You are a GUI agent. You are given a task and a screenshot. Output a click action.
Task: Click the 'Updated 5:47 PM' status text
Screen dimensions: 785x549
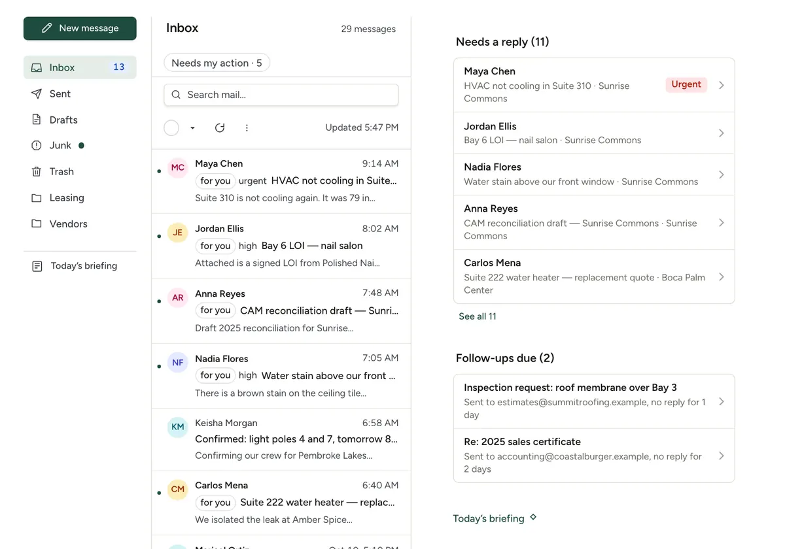pyautogui.click(x=362, y=127)
